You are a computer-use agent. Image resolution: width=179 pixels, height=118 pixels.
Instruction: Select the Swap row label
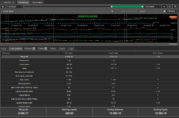24,68
